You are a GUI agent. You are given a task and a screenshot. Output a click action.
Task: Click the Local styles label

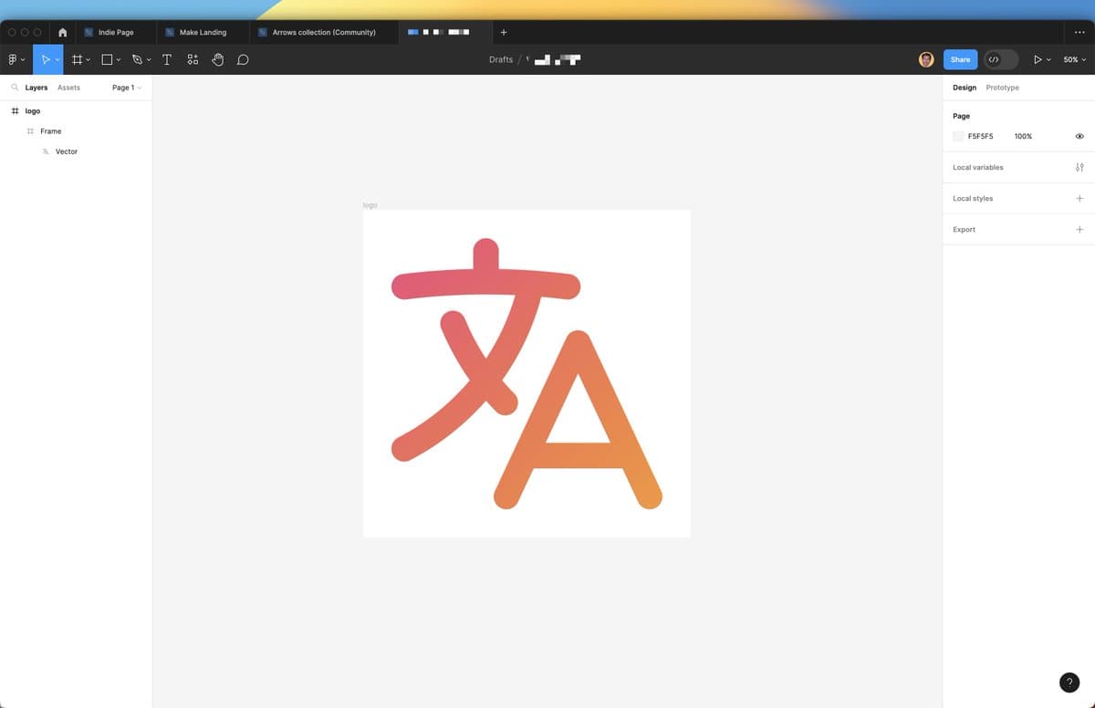[973, 199]
